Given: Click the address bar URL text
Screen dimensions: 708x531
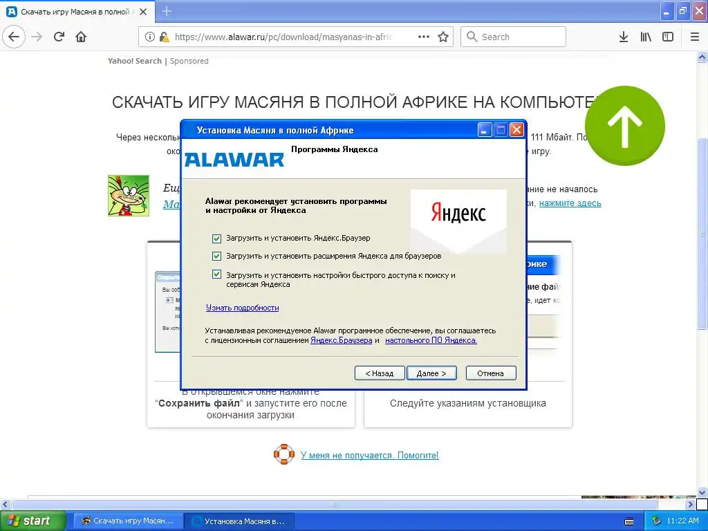Looking at the screenshot, I should (283, 37).
